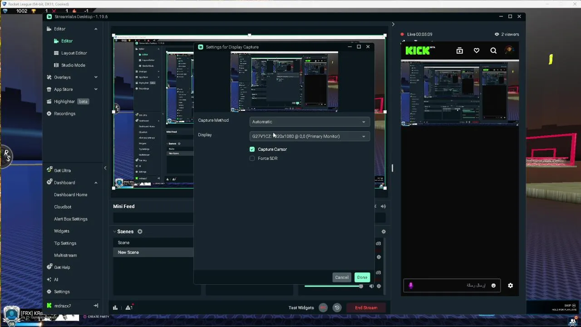
Task: Open Tip Settings in sidebar
Action: [x=65, y=243]
